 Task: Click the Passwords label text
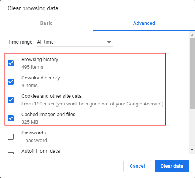(x=34, y=133)
